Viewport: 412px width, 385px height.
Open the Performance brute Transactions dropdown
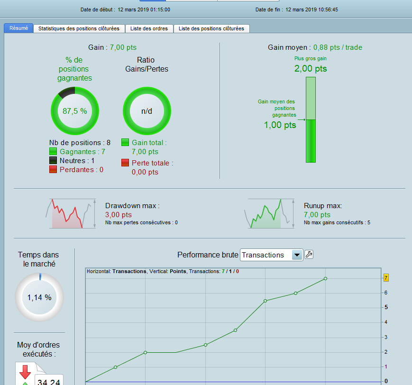pyautogui.click(x=271, y=255)
